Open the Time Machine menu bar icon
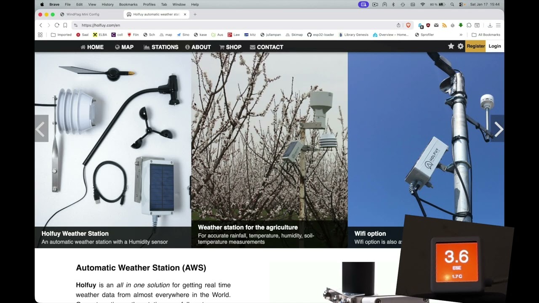The width and height of the screenshot is (539, 303). click(x=403, y=5)
